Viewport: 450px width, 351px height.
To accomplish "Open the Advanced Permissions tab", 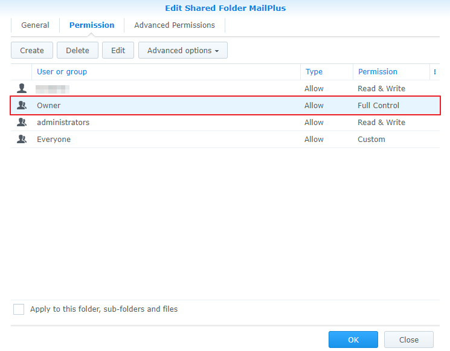I will coord(175,25).
